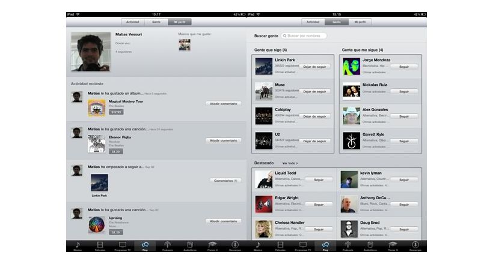Image resolution: width=493 pixels, height=264 pixels.
Task: Add comment on Uprising activity
Action: pos(224,221)
